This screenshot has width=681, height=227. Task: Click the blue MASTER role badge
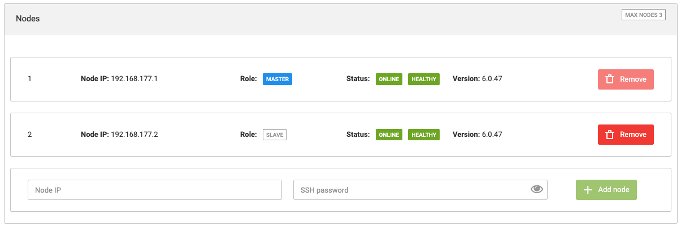277,79
